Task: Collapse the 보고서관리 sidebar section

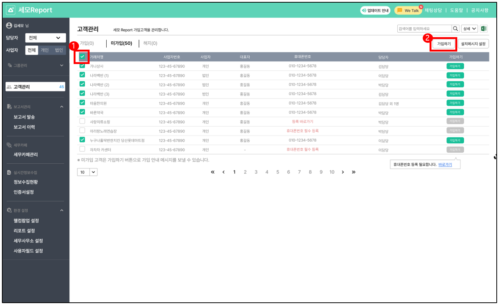Action: coord(61,107)
